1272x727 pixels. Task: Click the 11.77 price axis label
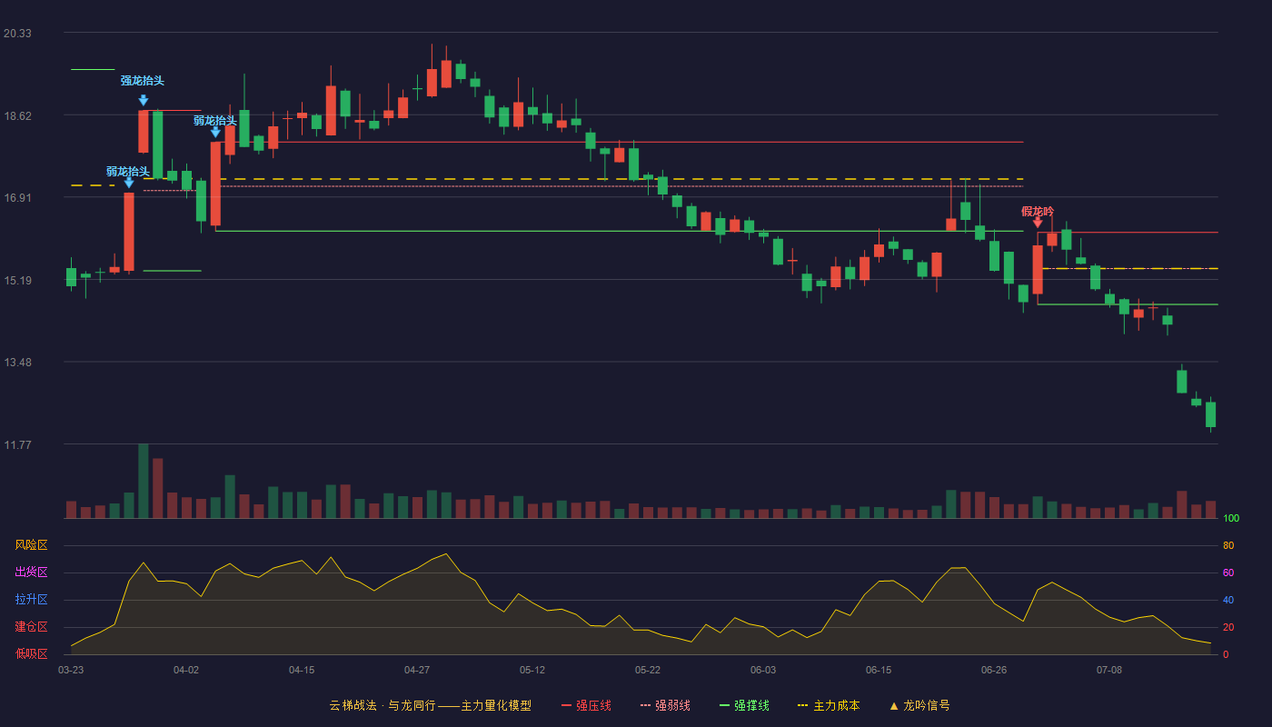[x=17, y=445]
